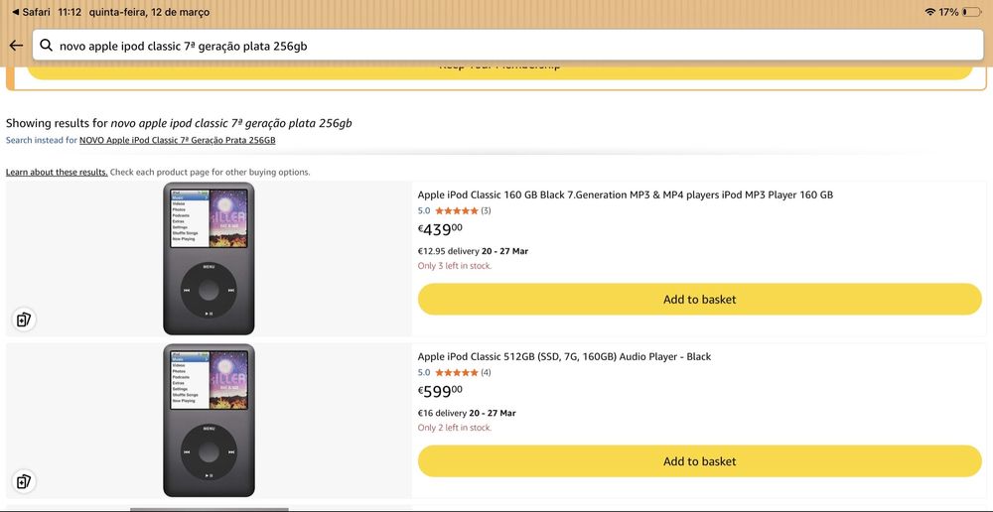This screenshot has height=512, width=993.
Task: Open the iPod Classic 160 GB Black title link
Action: pyautogui.click(x=625, y=194)
